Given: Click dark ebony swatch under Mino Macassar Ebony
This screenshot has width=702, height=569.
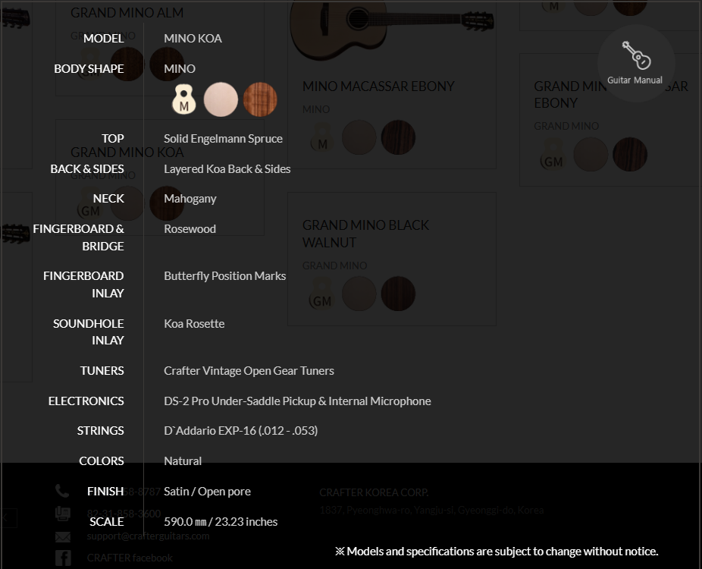Looking at the screenshot, I should click(x=398, y=137).
